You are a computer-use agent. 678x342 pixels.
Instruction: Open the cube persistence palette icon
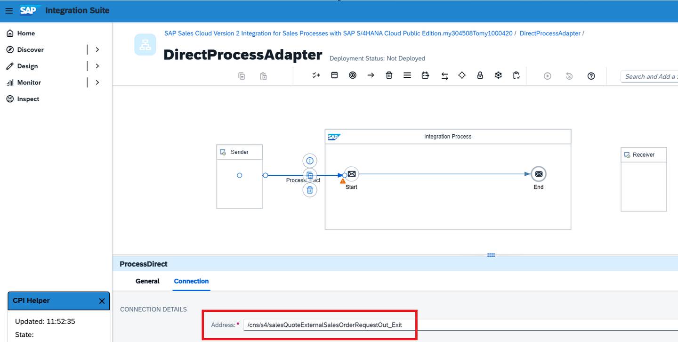tap(499, 75)
